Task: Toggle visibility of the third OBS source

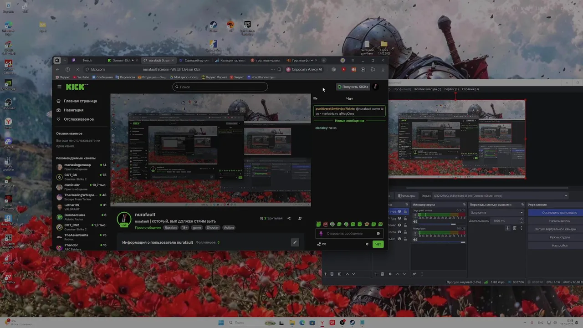Action: point(399,225)
